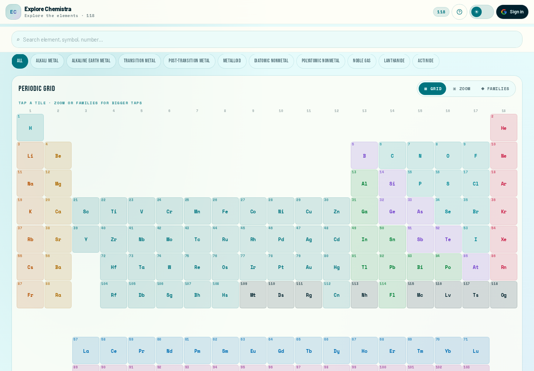The width and height of the screenshot is (534, 371).
Task: Open the Oganesson Og tile
Action: coord(504,295)
